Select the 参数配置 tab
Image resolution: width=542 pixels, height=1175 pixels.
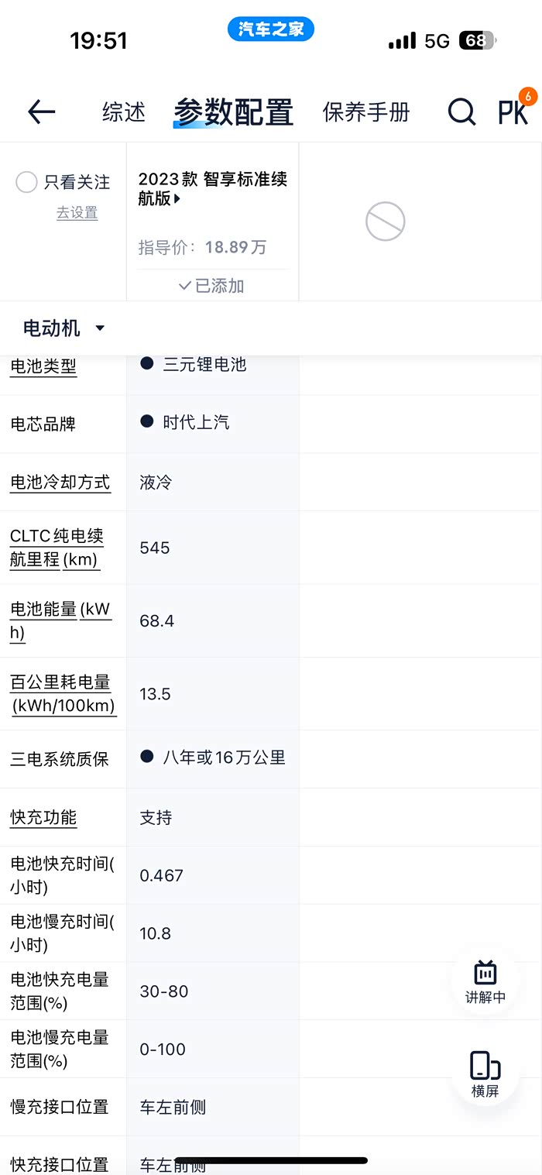[x=233, y=112]
